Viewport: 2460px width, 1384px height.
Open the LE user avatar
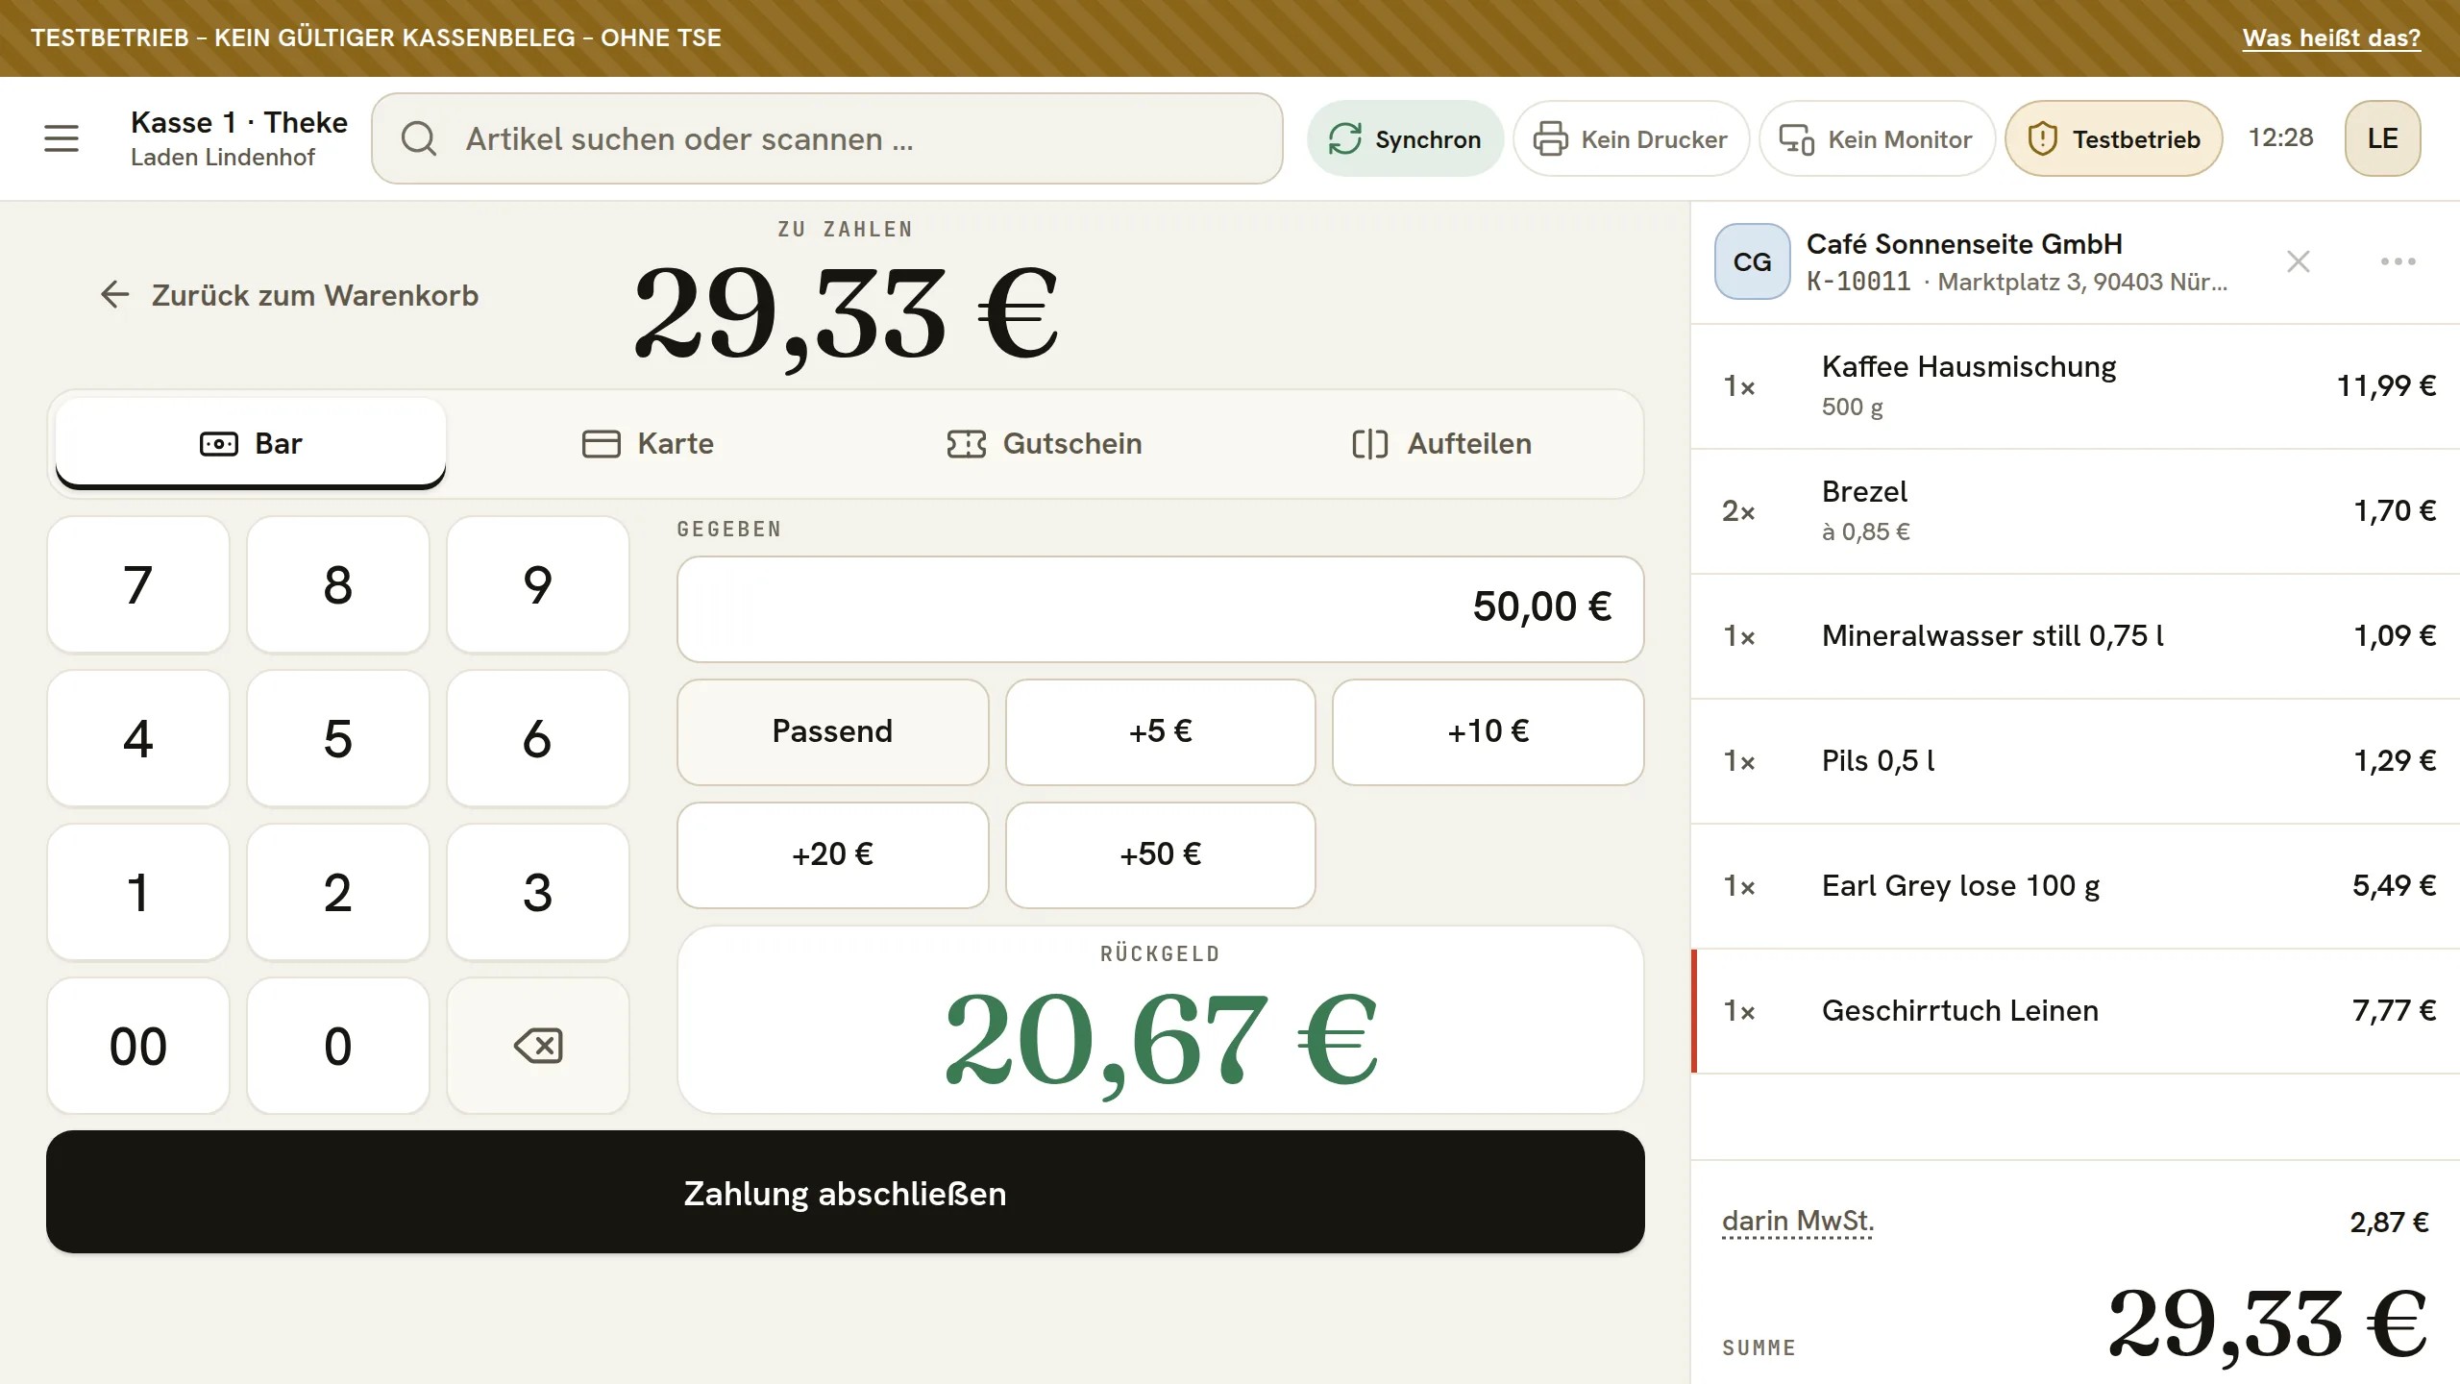click(2382, 138)
